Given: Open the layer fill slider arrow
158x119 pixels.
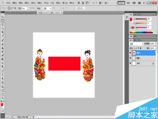Looking at the screenshot, I should tap(156, 48).
